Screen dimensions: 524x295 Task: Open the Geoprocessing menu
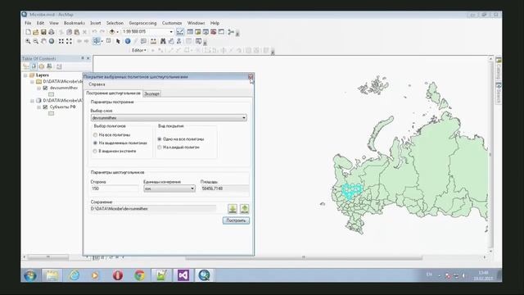[142, 23]
